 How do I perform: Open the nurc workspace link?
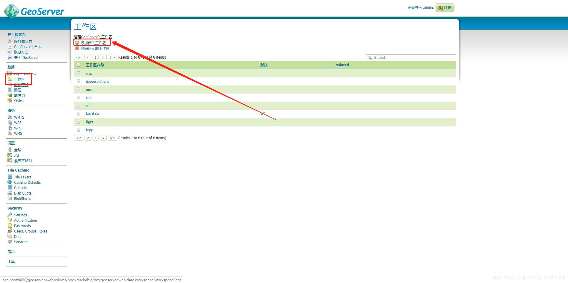pos(90,89)
